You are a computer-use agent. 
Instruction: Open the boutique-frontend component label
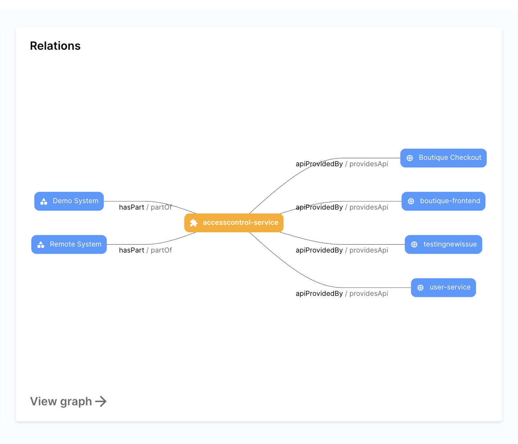pyautogui.click(x=450, y=201)
